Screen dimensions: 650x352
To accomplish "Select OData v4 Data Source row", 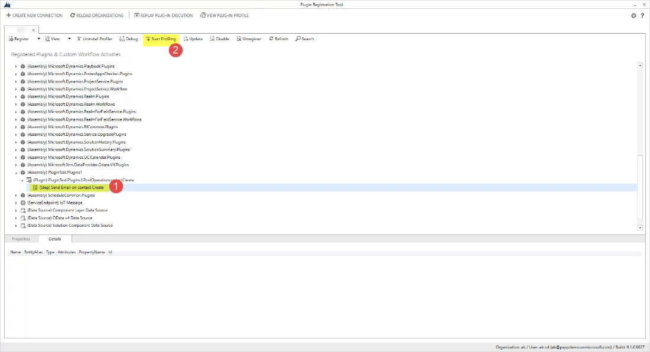I will pyautogui.click(x=60, y=218).
